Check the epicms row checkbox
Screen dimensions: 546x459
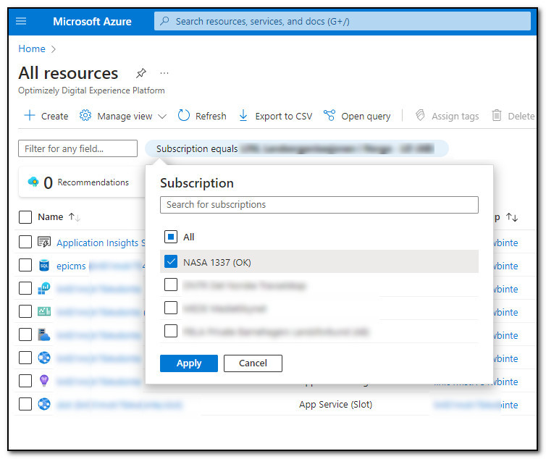(25, 265)
